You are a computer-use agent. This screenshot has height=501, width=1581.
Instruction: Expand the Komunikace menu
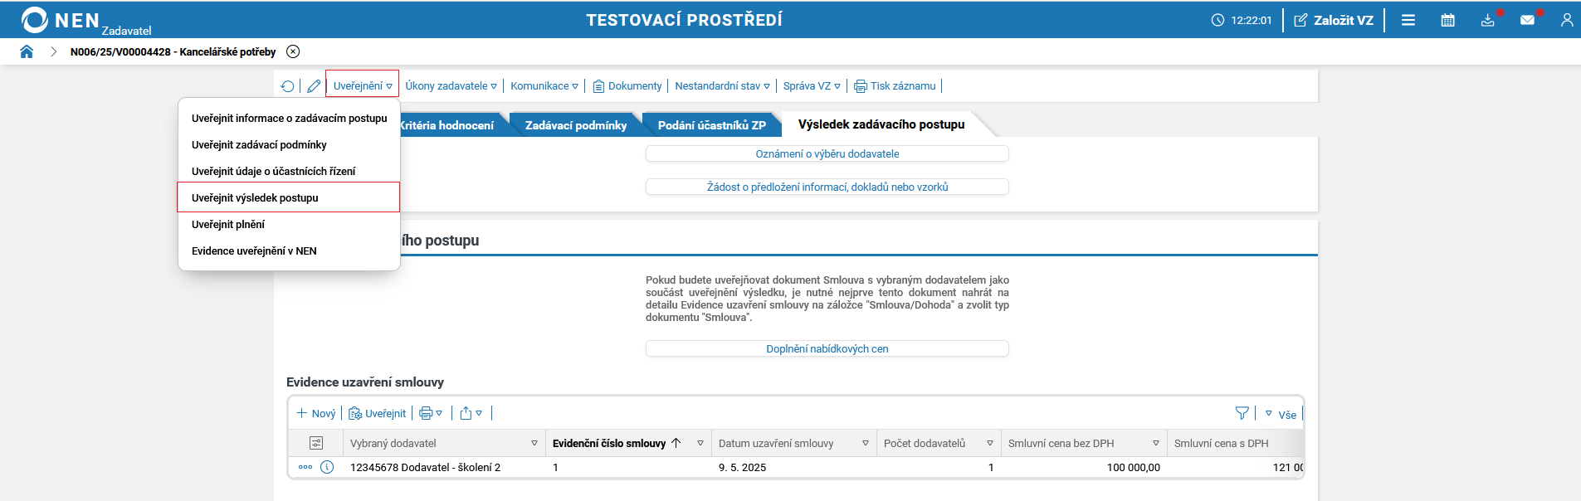(544, 86)
